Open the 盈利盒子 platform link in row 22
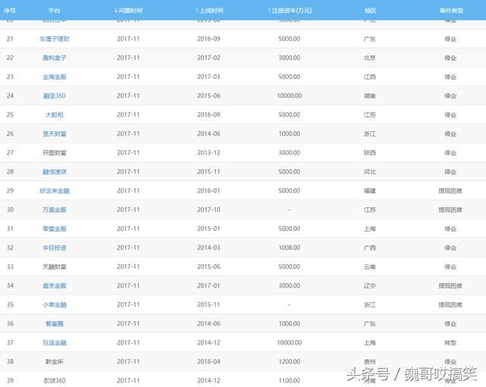The height and width of the screenshot is (387, 486). 54,58
